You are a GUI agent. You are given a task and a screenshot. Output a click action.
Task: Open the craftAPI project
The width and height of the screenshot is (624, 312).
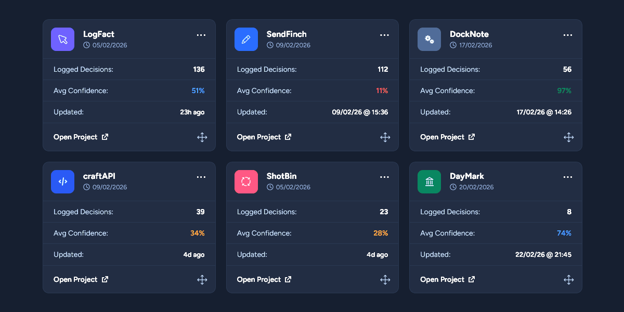pos(81,280)
